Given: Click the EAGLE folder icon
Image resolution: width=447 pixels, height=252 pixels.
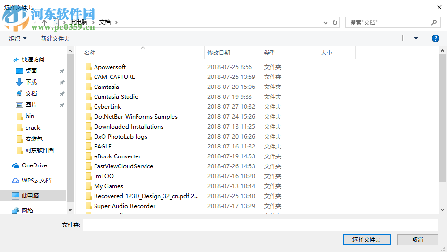Looking at the screenshot, I should [x=88, y=147].
